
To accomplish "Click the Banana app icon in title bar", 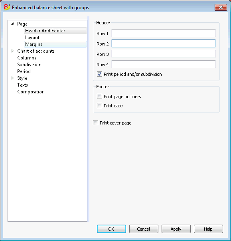I will tap(7, 7).
